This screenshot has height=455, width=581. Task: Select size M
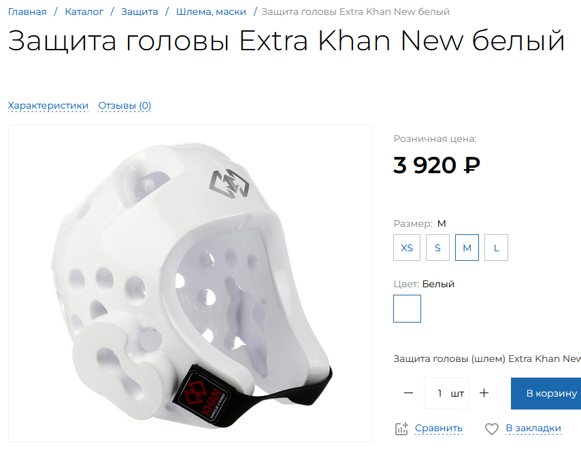point(467,247)
